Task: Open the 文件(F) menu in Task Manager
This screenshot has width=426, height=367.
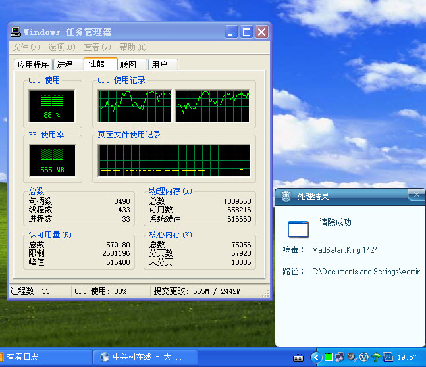Action: click(x=26, y=47)
